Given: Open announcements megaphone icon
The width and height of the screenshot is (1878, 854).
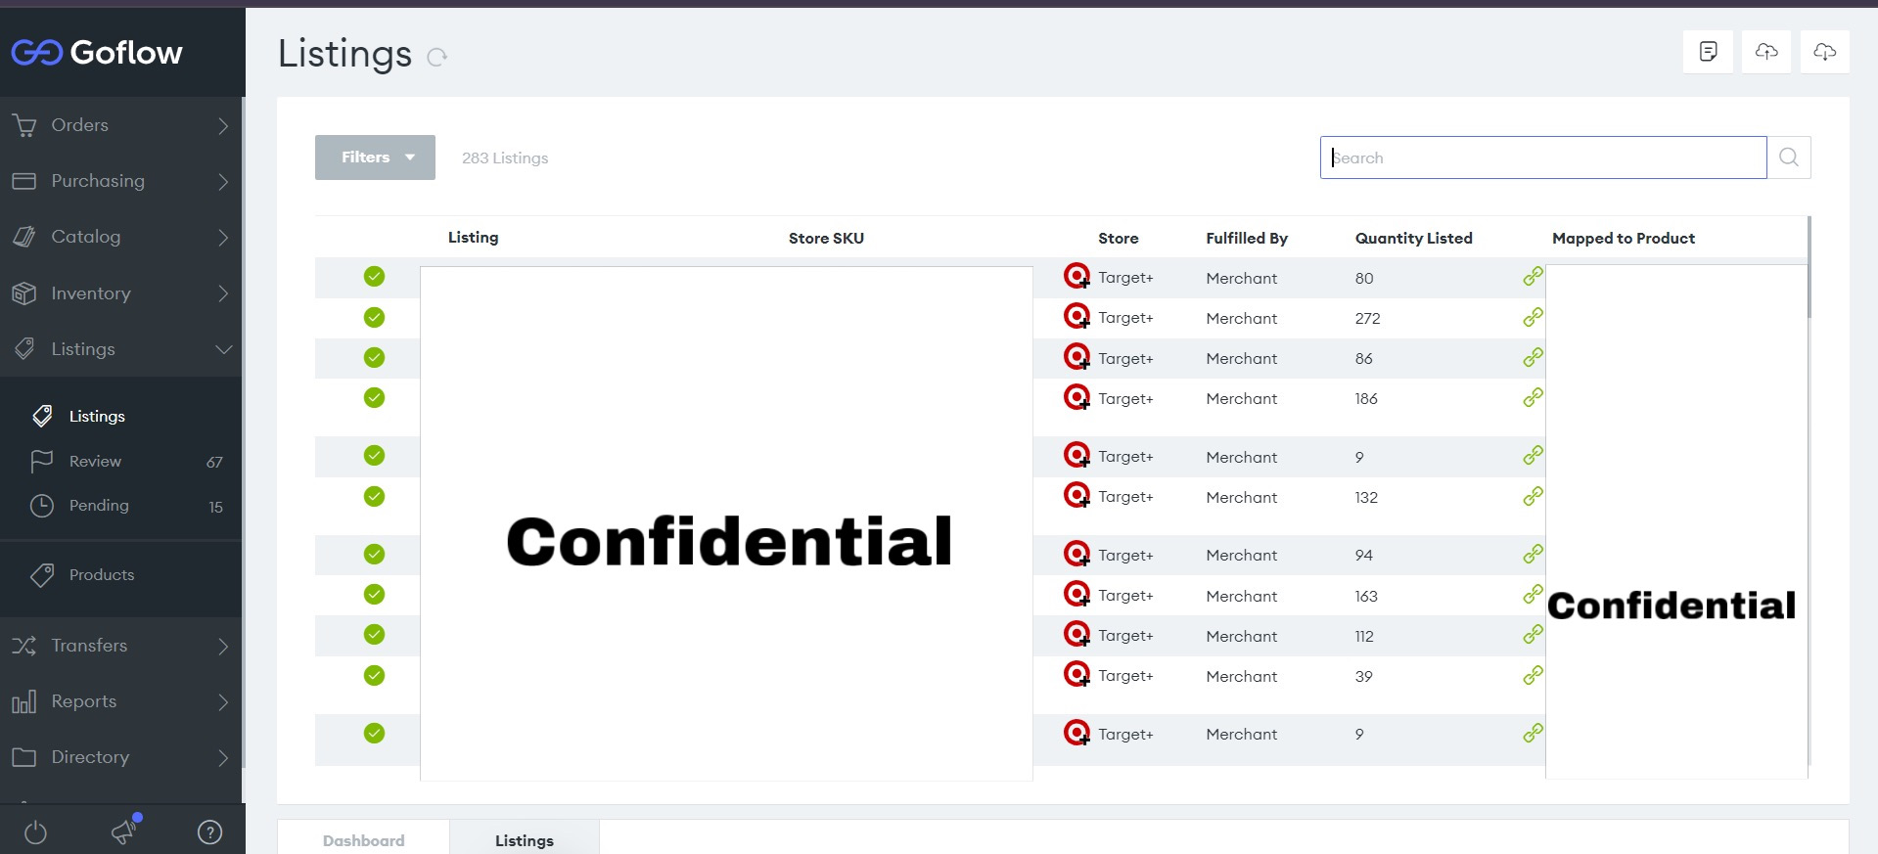Looking at the screenshot, I should click(125, 831).
